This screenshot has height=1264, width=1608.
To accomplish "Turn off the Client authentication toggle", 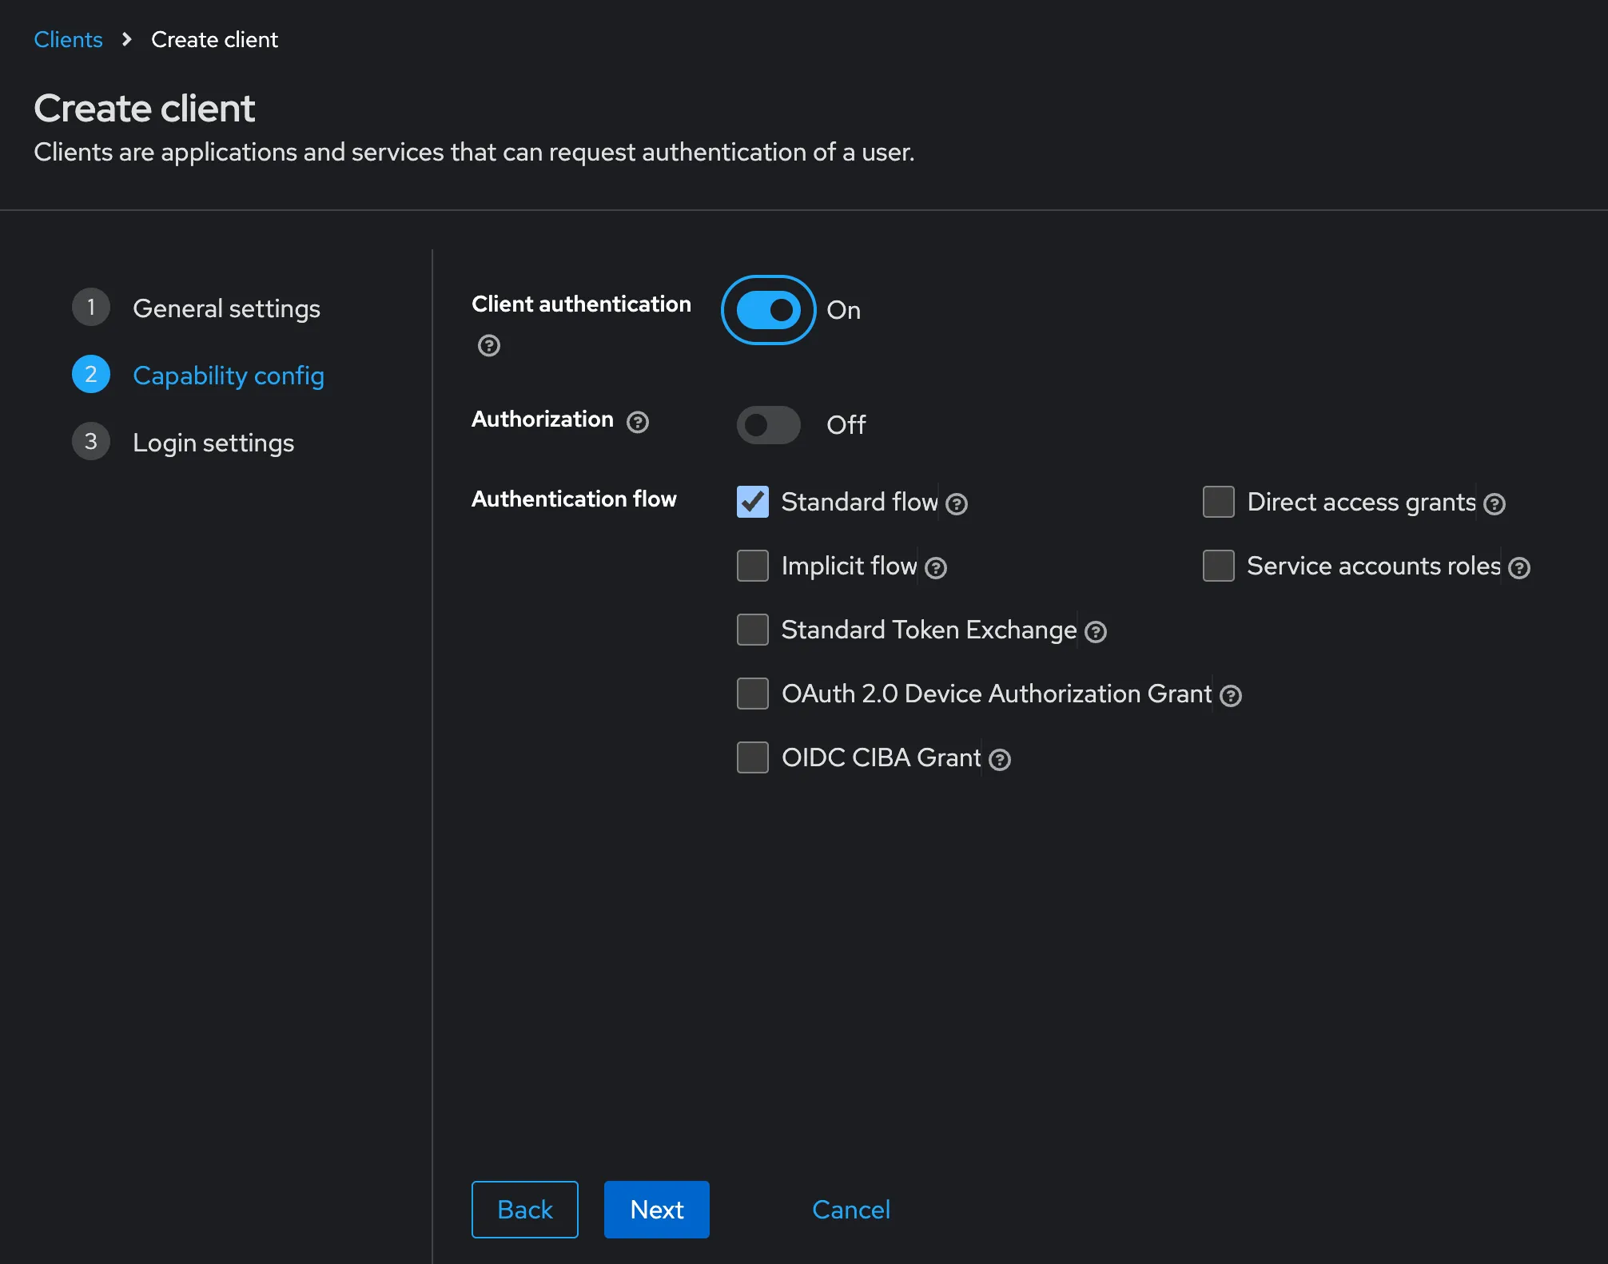I will point(767,310).
